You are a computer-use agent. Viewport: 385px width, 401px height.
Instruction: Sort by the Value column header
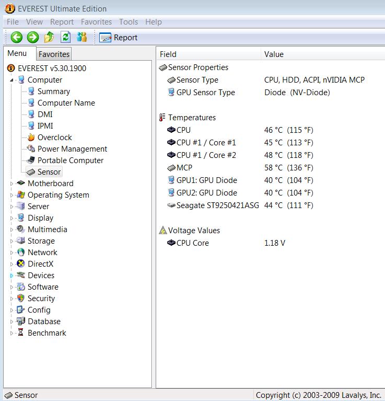pyautogui.click(x=323, y=54)
